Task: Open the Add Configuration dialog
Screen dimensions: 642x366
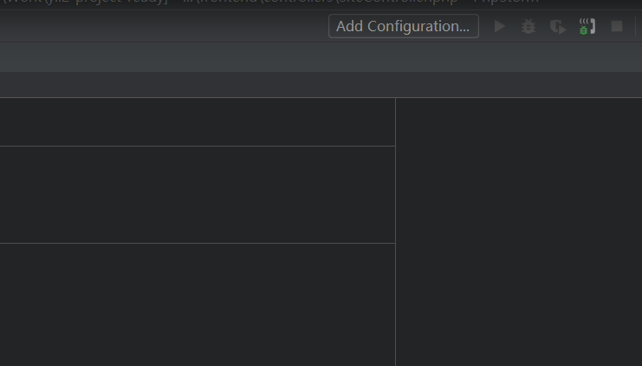Action: 403,26
